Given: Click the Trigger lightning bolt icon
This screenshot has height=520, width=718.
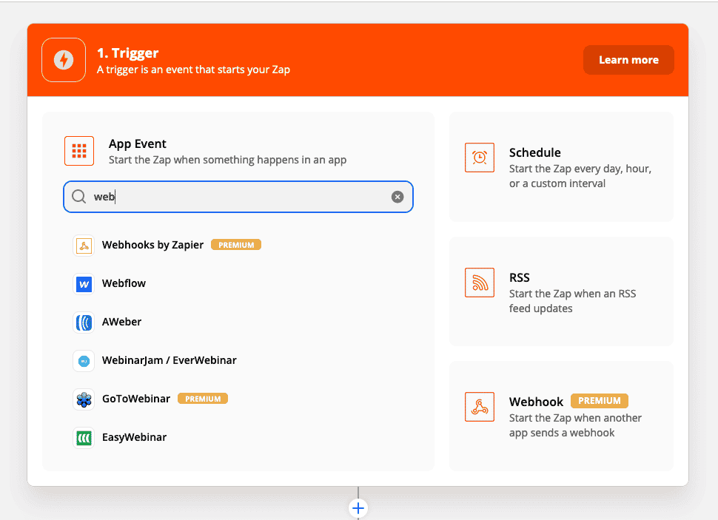Looking at the screenshot, I should click(x=64, y=60).
